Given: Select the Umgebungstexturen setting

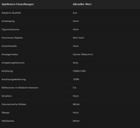Looking at the screenshot, I should 70,63.
